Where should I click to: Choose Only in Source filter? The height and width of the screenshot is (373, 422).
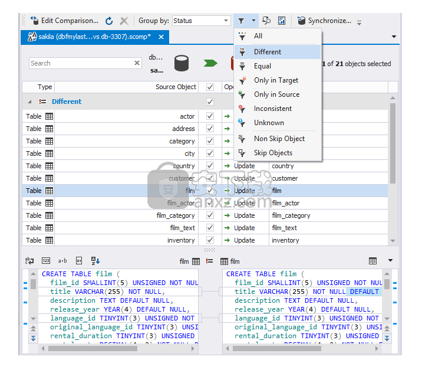click(x=278, y=94)
